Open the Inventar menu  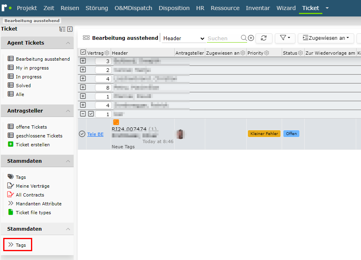(x=258, y=8)
